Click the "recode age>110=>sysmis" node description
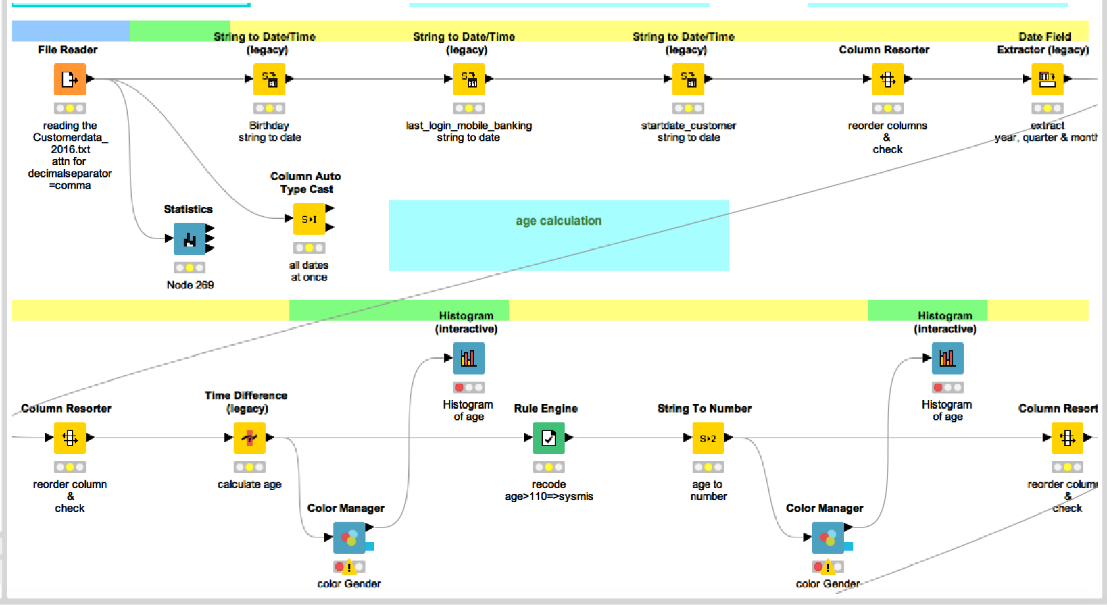The width and height of the screenshot is (1107, 605). (x=548, y=490)
